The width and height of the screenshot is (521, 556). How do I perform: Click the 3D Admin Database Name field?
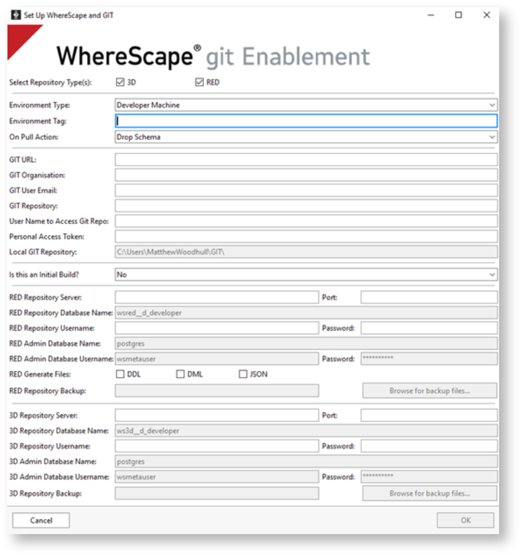point(306,461)
